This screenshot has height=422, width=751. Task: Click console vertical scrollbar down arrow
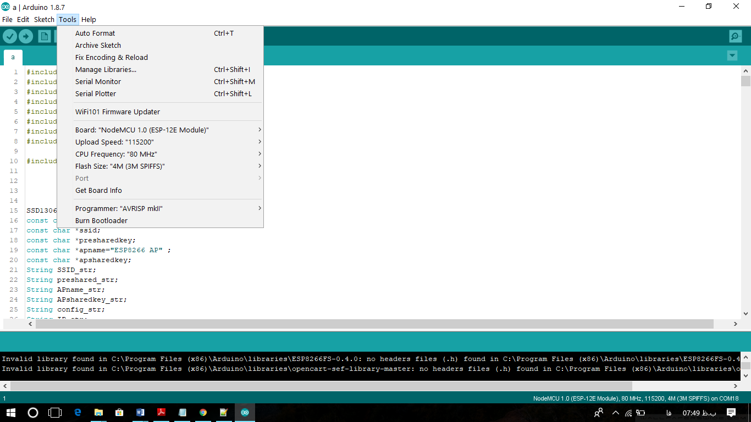(746, 376)
